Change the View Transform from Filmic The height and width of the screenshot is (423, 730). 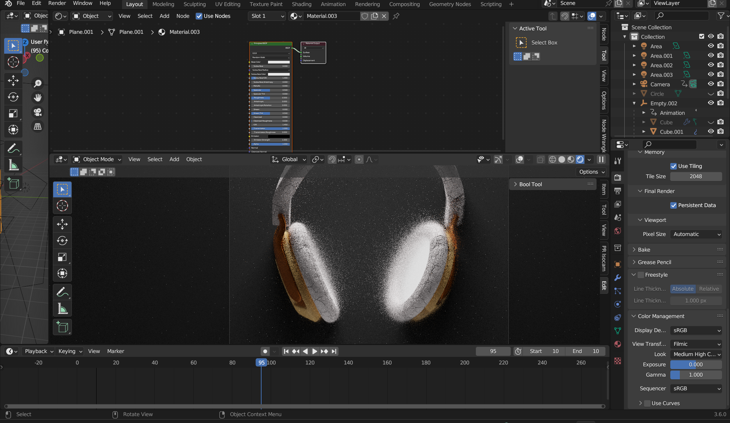pyautogui.click(x=696, y=344)
